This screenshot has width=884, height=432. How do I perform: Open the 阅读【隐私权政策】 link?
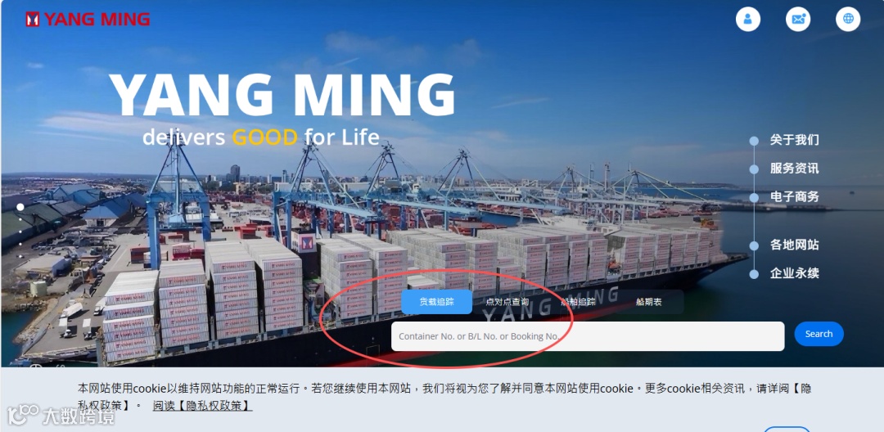[202, 406]
